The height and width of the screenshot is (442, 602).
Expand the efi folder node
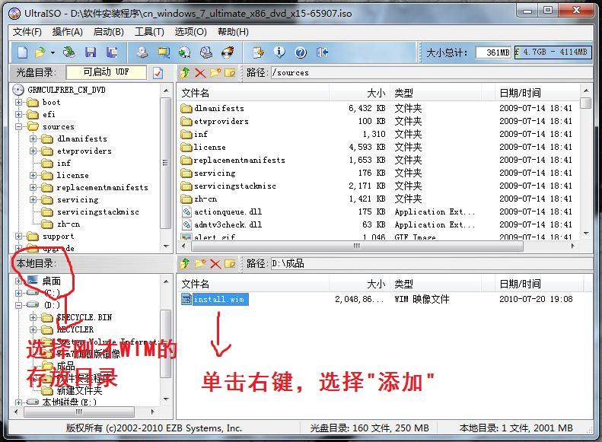[18, 114]
